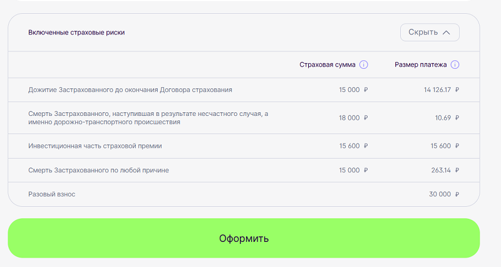Click the 15 600 ₽ payment value
501x267 pixels.
tap(445, 146)
